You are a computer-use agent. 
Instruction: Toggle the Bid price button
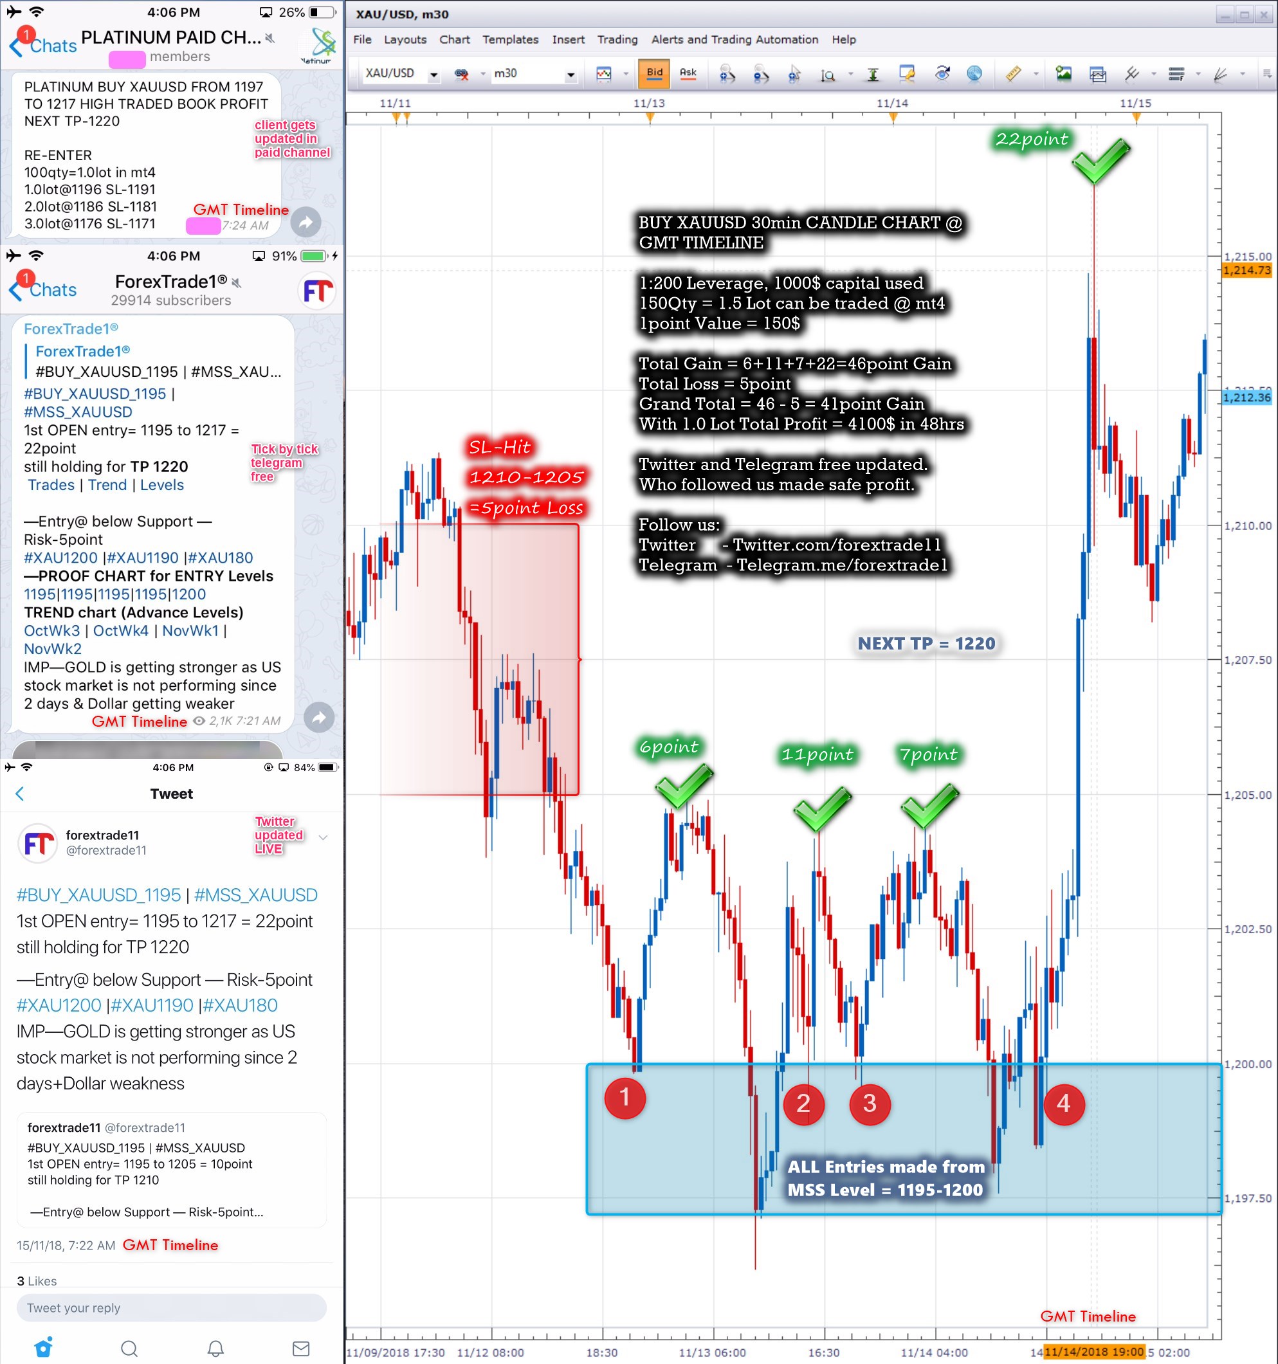click(x=654, y=73)
